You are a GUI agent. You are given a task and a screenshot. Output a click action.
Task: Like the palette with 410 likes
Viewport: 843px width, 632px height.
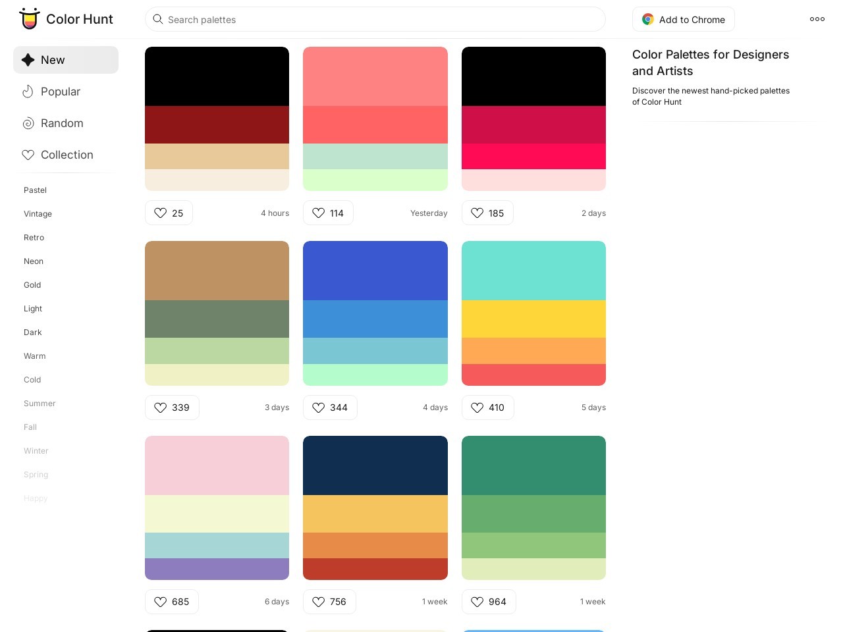click(x=488, y=408)
